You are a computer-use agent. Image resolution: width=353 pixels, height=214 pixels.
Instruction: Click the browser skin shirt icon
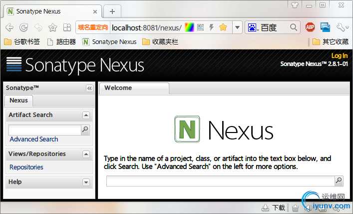295,5
